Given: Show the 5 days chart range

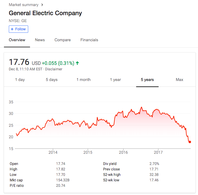Looking at the screenshot, I should [52, 80].
